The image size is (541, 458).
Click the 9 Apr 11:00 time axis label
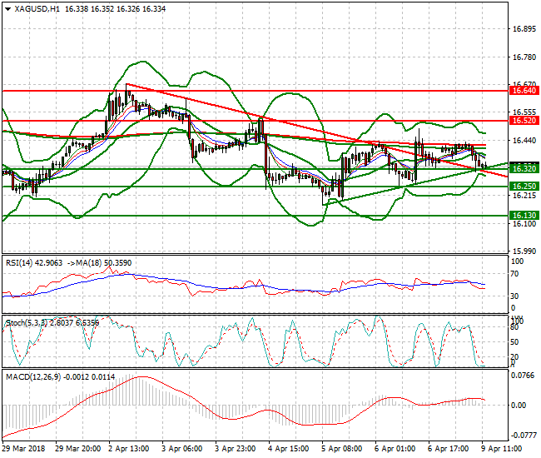click(x=501, y=449)
